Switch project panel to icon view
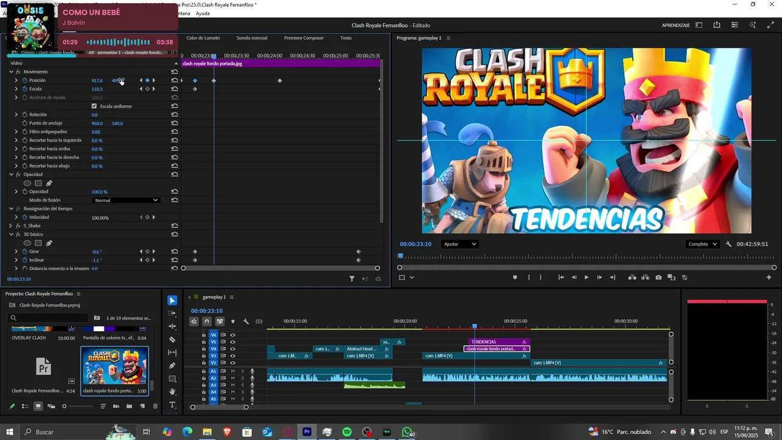782x440 pixels. pos(38,406)
